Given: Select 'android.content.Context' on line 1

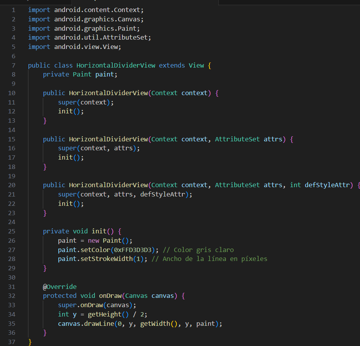Looking at the screenshot, I should (97, 10).
